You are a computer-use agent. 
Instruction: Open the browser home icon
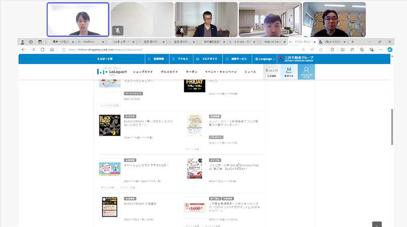52,50
